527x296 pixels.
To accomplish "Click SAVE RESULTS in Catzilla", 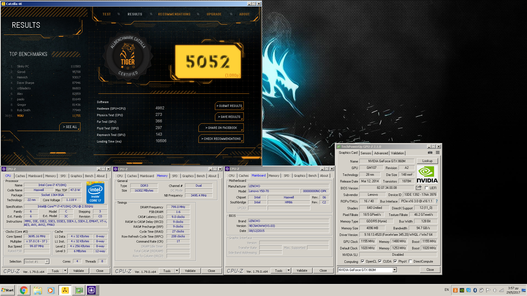I will pos(229,117).
